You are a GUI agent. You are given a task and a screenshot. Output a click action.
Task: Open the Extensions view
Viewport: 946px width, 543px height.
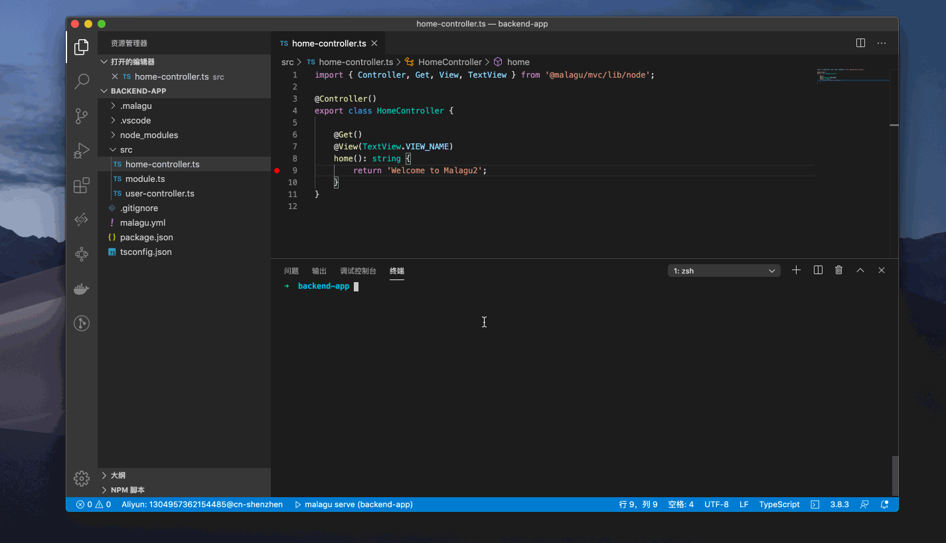tap(82, 185)
